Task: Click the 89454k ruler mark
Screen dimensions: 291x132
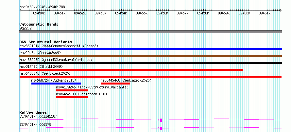Action: coord(121,13)
